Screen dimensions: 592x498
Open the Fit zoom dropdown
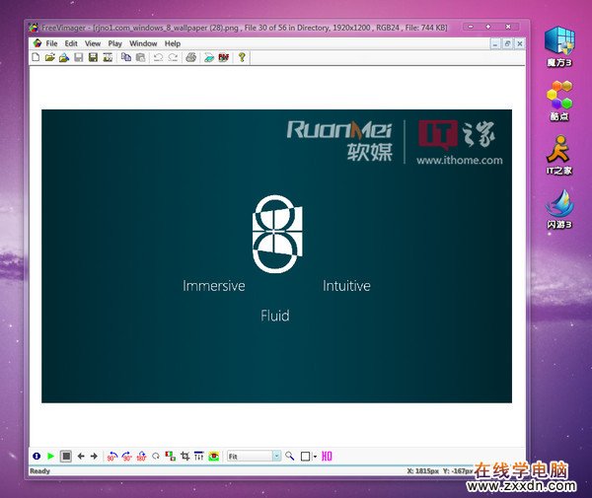(x=276, y=457)
